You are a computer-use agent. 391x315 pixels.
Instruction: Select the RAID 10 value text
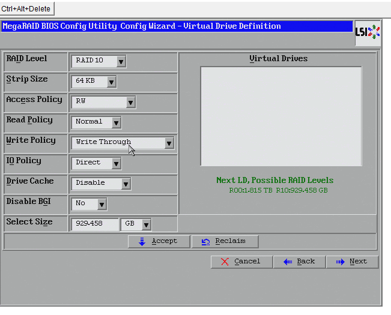[89, 60]
